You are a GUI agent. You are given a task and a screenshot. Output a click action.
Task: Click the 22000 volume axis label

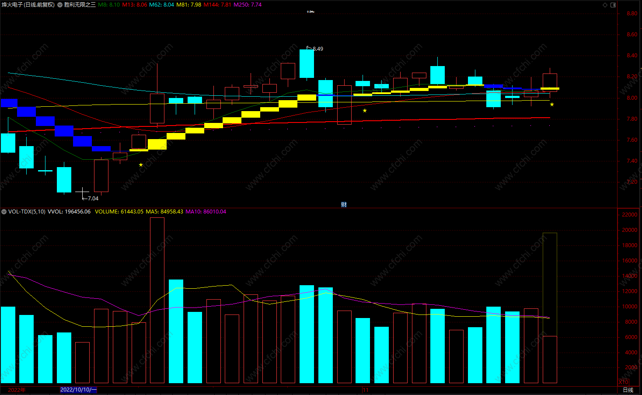pos(630,215)
